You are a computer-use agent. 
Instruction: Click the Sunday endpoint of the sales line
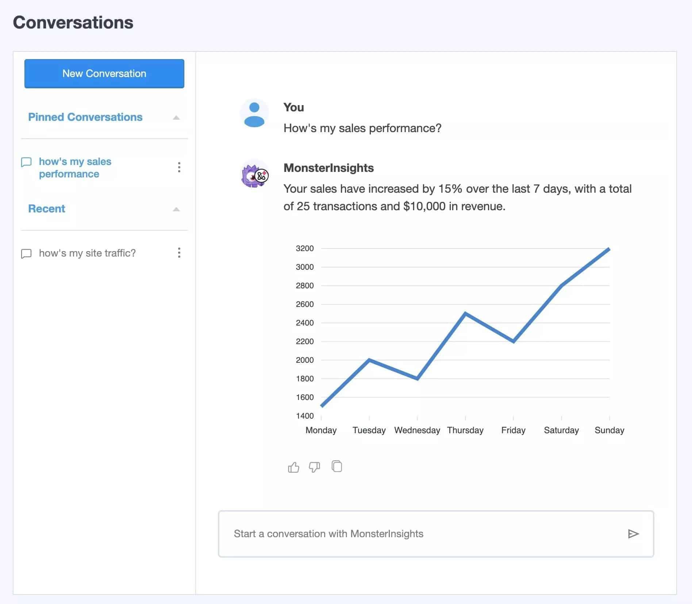coord(609,249)
